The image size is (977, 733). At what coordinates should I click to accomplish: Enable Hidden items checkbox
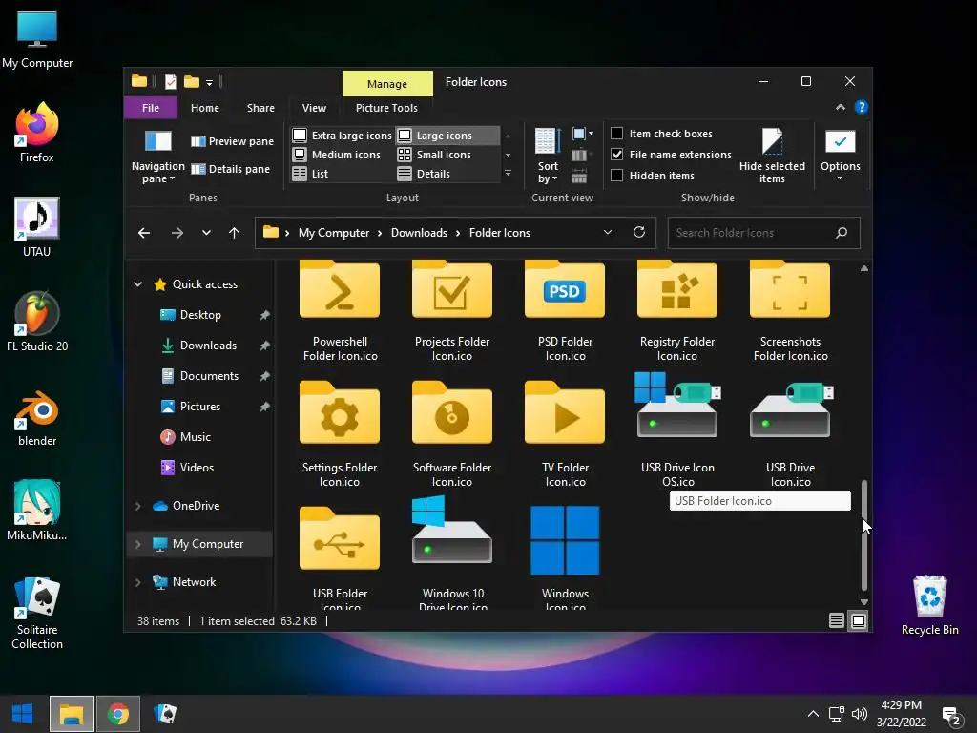coord(653,176)
